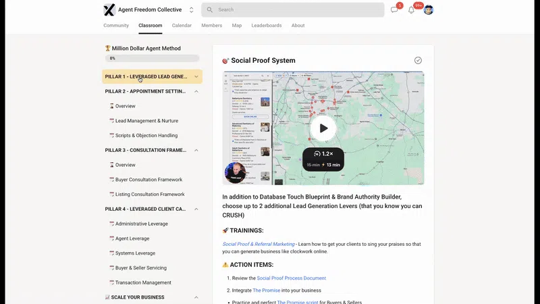Open Lead Management & Nurture lesson
This screenshot has width=540, height=304.
(146, 121)
